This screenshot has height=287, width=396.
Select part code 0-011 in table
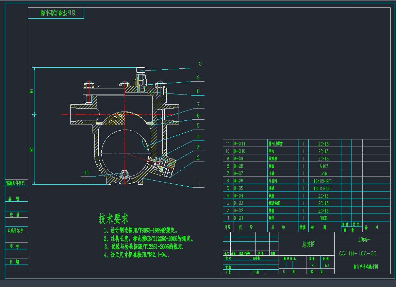point(239,144)
